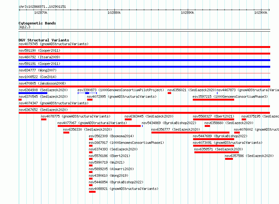Select nsv6356330 (Sedlazeck2020) label
Image resolution: width=279 pixels, height=204 pixels.
87,129
